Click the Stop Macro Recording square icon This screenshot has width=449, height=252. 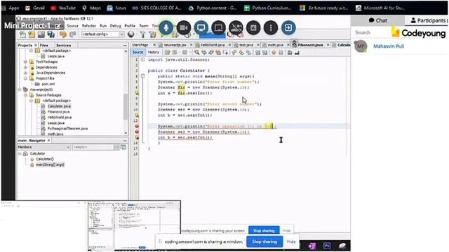click(x=281, y=52)
